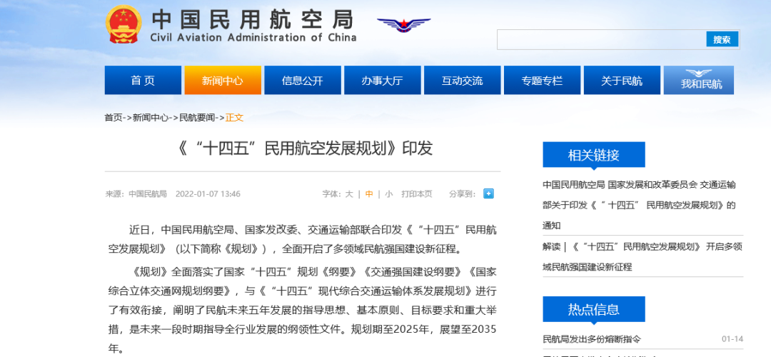Open the 专题专栏 navigation tab
The width and height of the screenshot is (771, 357).
coord(542,80)
